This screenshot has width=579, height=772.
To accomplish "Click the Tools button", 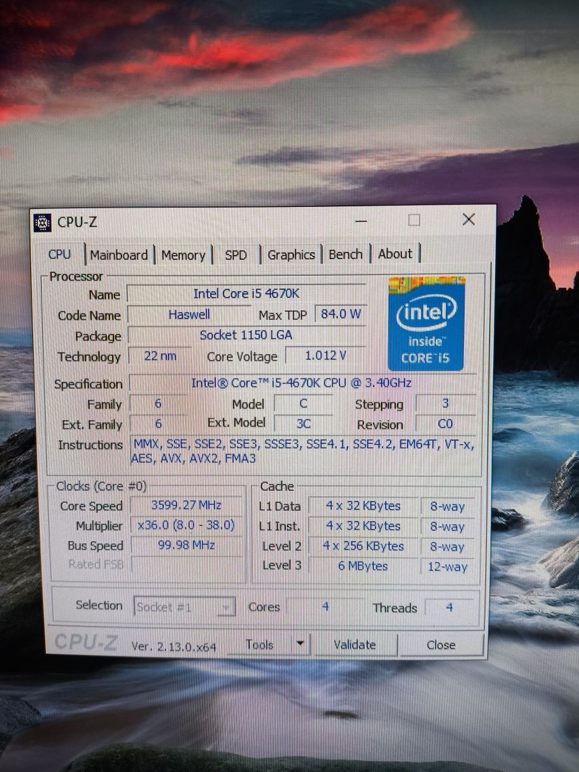I will [x=259, y=644].
